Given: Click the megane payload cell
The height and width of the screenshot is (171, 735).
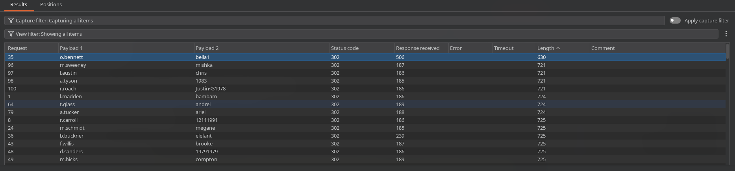Looking at the screenshot, I should click(x=262, y=128).
